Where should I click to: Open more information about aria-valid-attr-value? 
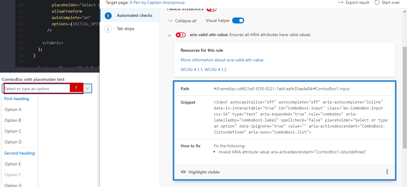click(222, 60)
